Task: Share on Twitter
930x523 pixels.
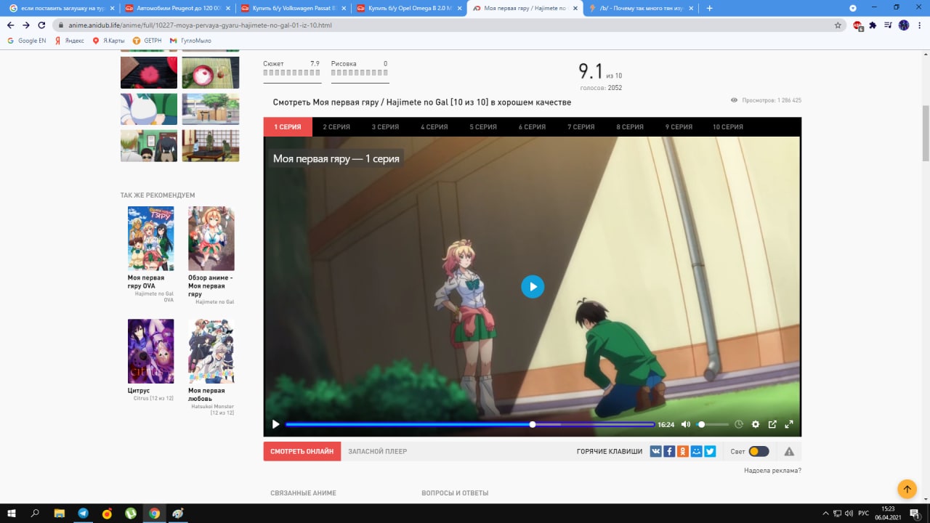Action: tap(711, 451)
